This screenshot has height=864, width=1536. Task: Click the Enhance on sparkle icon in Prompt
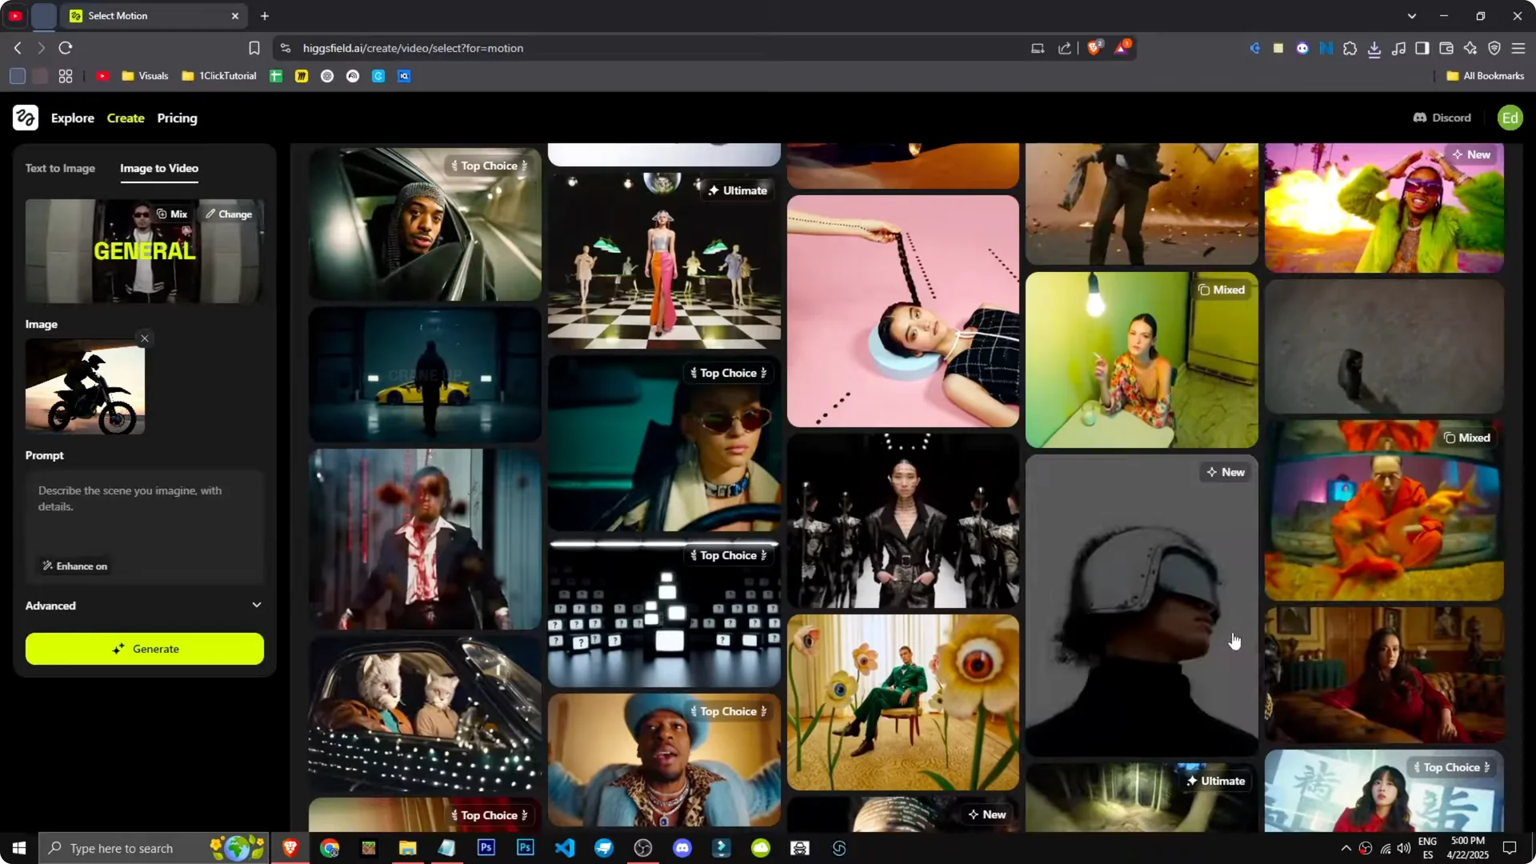tap(48, 566)
